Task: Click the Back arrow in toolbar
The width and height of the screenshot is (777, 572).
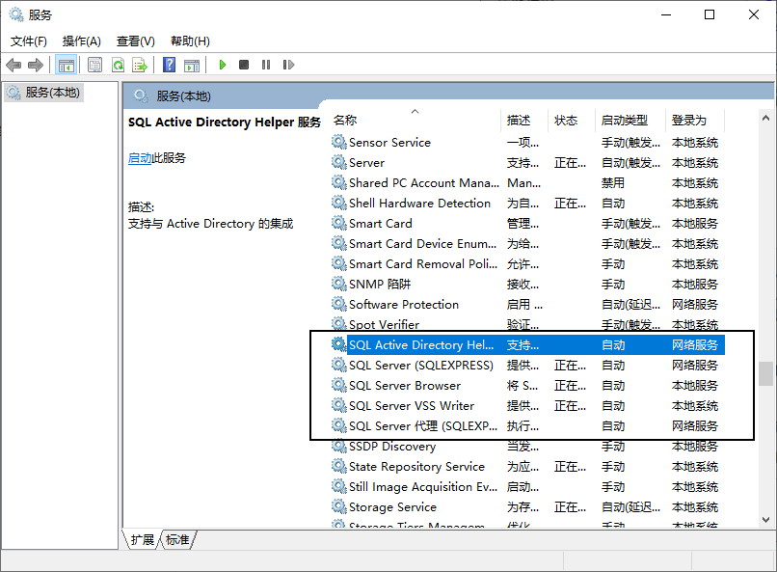Action: (x=13, y=65)
